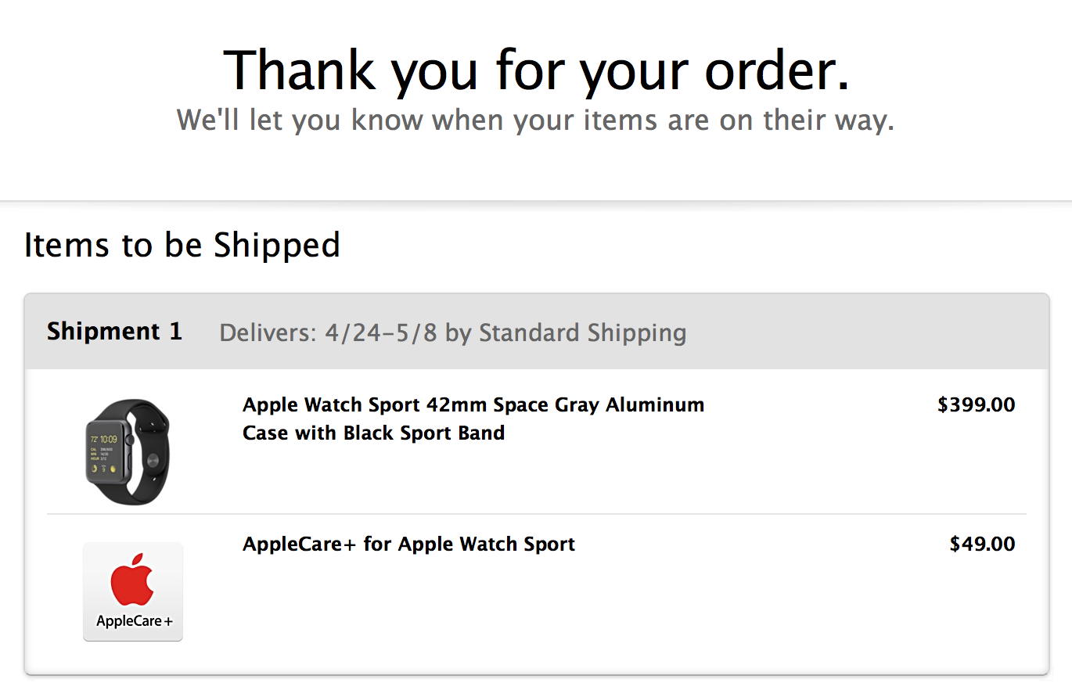Click the red Apple logo in AppleCare+ badge
Image resolution: width=1072 pixels, height=690 pixels.
(132, 580)
